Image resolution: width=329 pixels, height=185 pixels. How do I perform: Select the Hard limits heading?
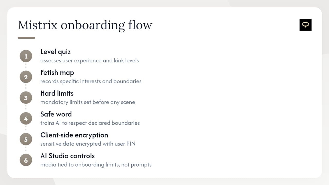57,93
